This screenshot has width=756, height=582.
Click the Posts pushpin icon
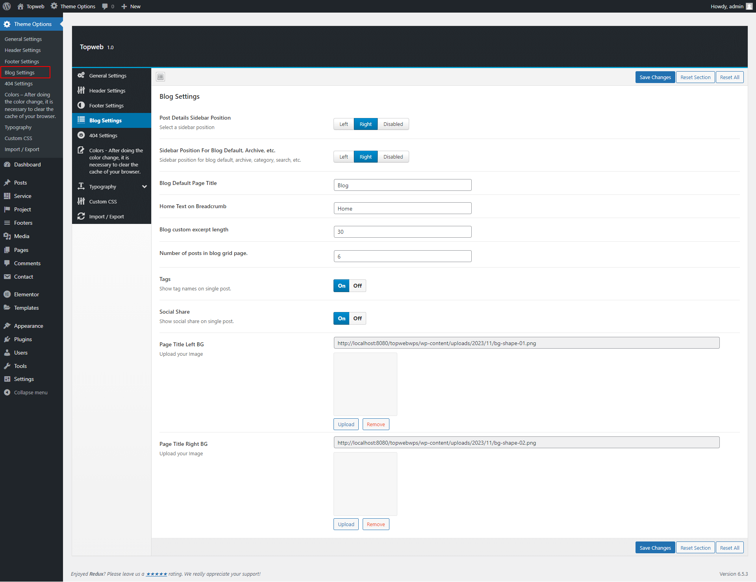pyautogui.click(x=7, y=183)
